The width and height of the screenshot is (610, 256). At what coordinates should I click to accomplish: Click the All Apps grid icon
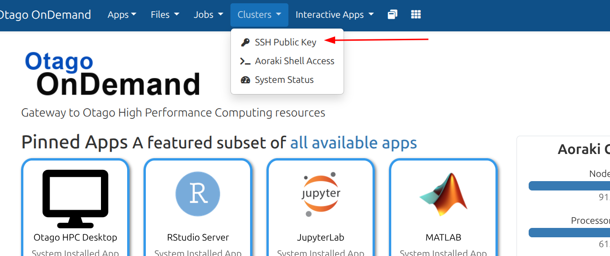point(416,15)
